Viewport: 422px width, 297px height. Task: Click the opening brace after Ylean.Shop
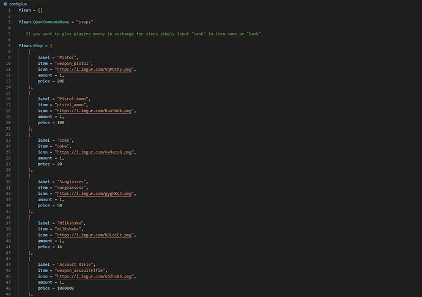click(51, 46)
